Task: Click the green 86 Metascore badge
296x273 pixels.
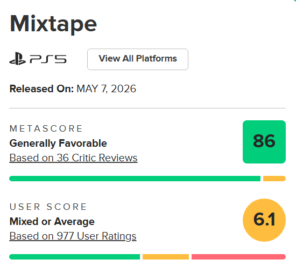Action: 264,142
